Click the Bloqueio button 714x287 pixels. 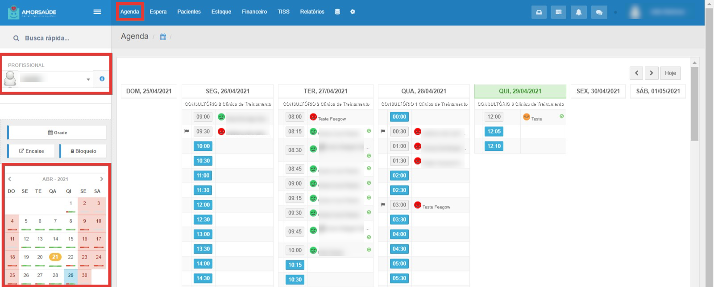coord(83,151)
